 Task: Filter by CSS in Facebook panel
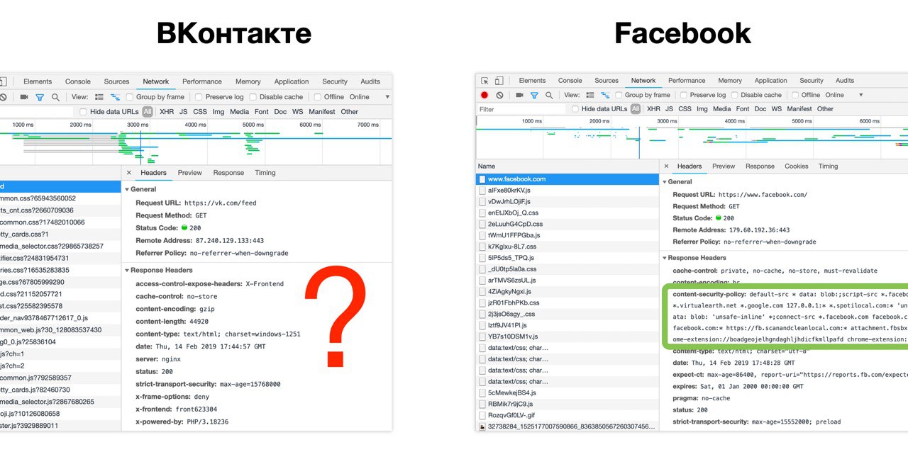tap(685, 109)
